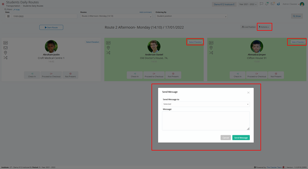Close the Send Message dialog with X
This screenshot has width=308, height=169.
pos(248,93)
